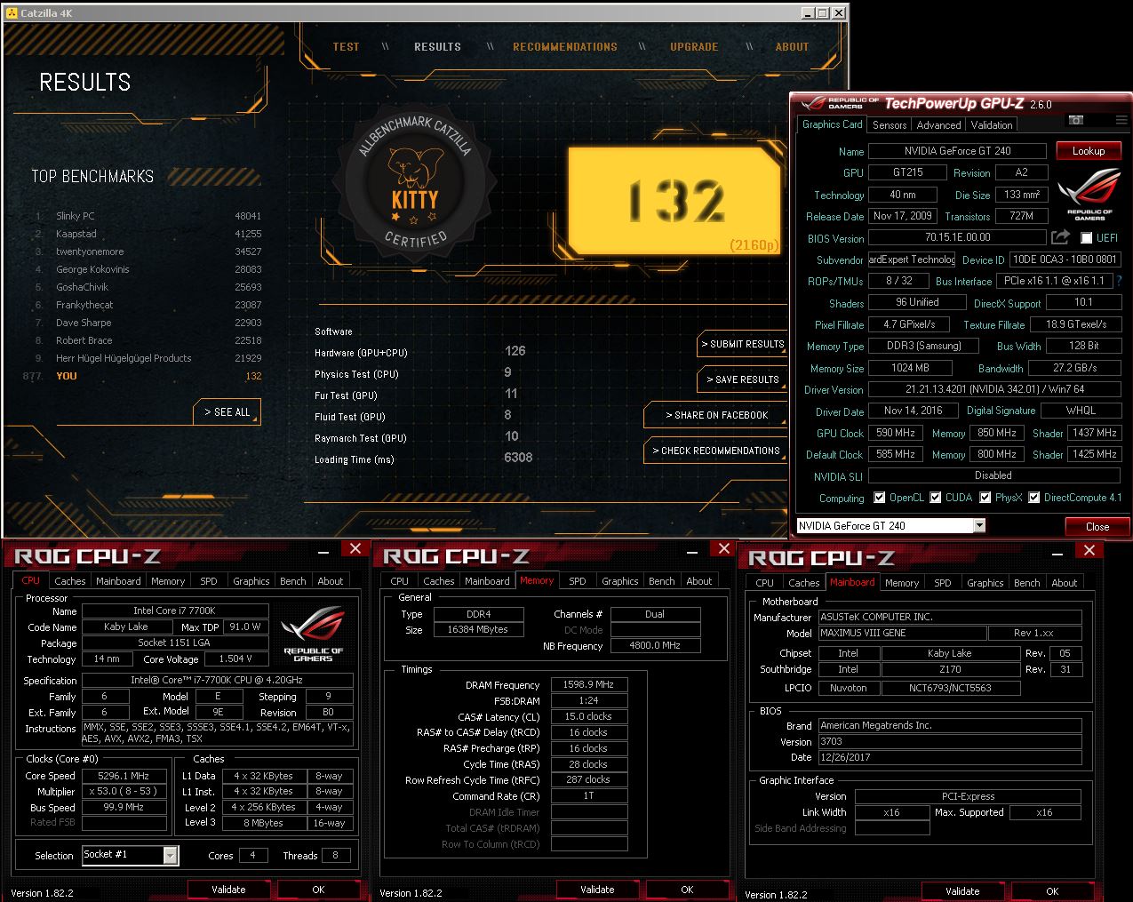
Task: Click the GPU-Z screenshot camera icon
Action: tap(1076, 120)
